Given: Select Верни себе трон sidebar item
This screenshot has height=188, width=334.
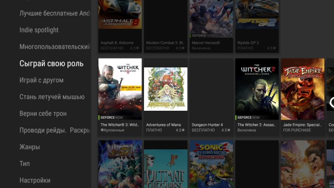Looking at the screenshot, I should [43, 114].
